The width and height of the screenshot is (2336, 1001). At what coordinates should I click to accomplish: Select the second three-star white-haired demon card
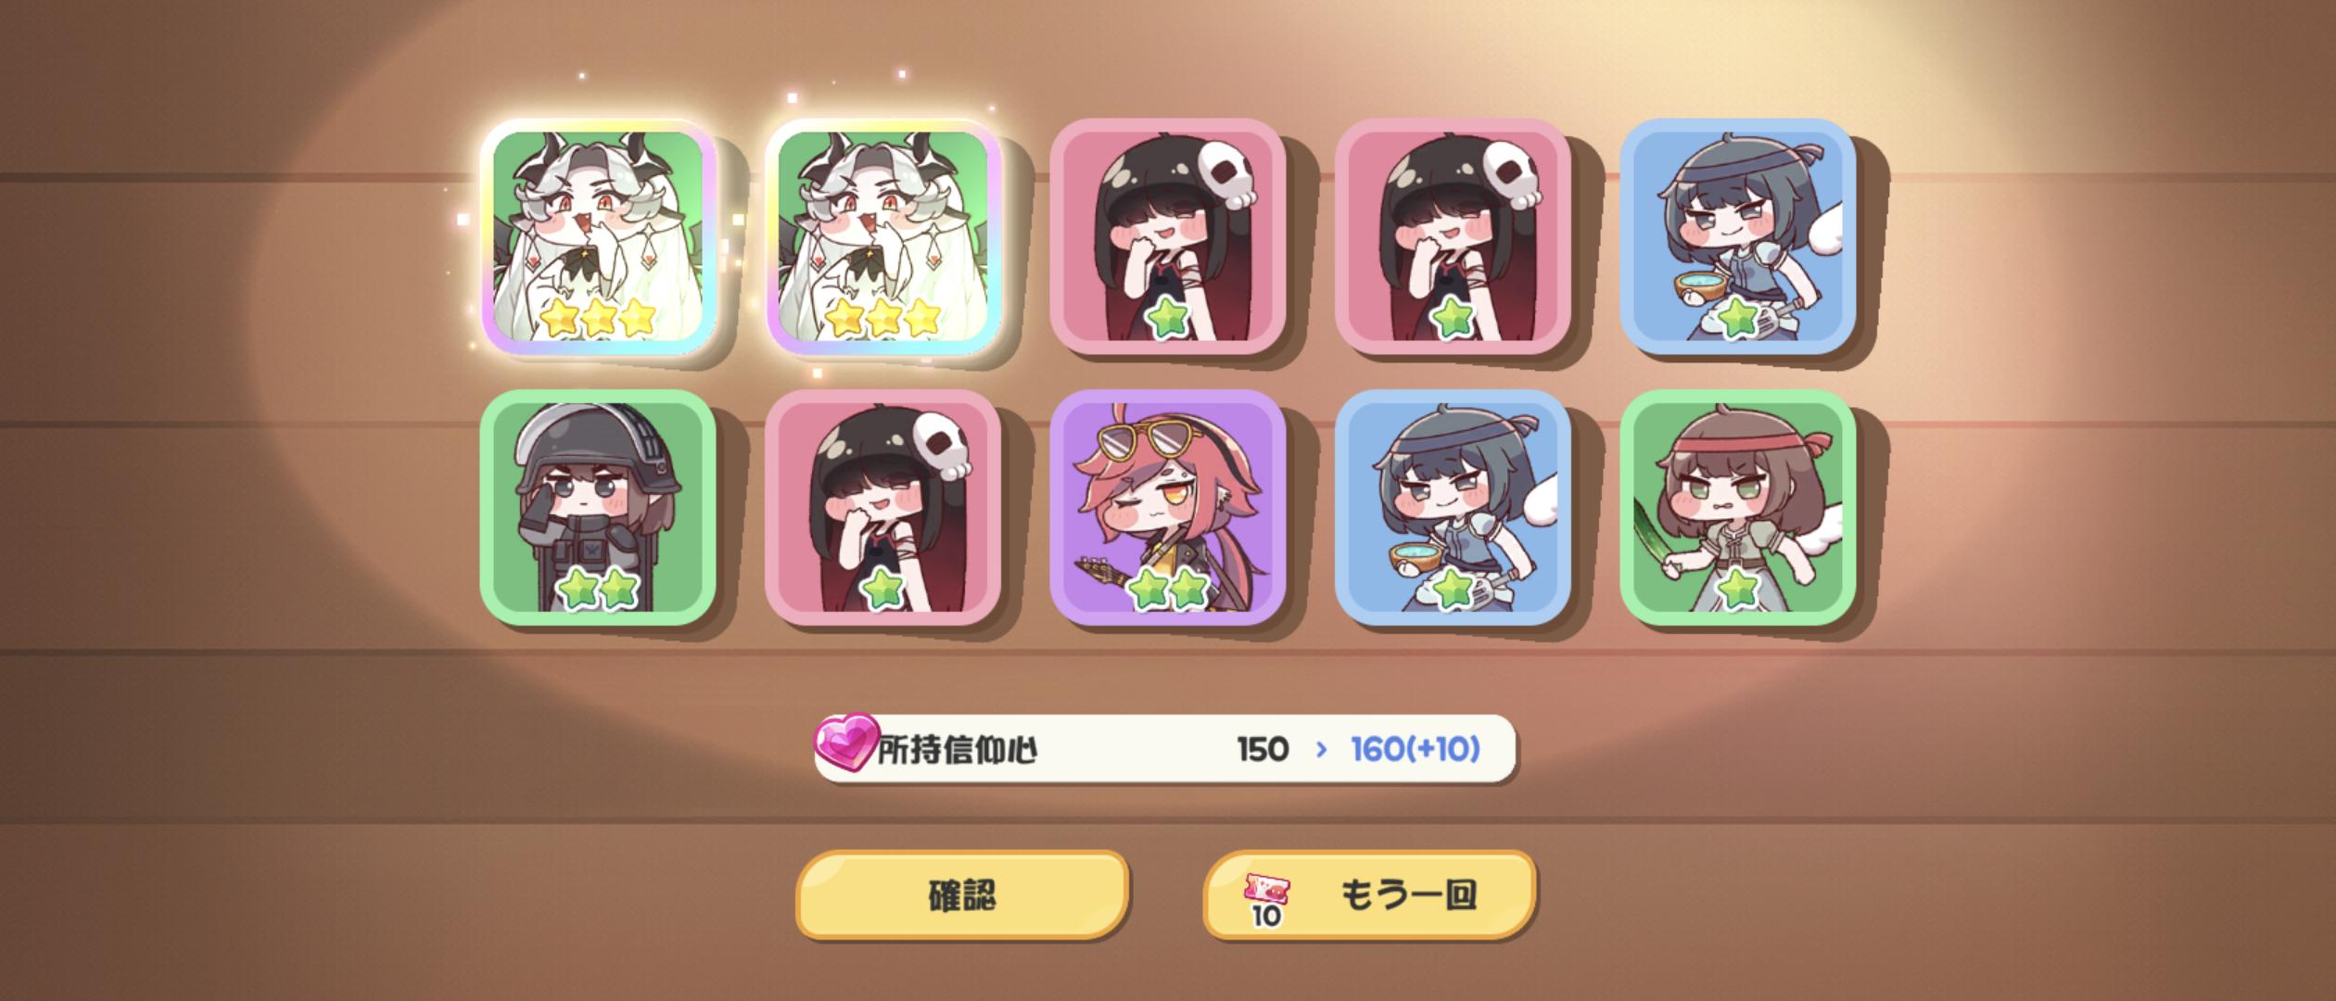884,236
